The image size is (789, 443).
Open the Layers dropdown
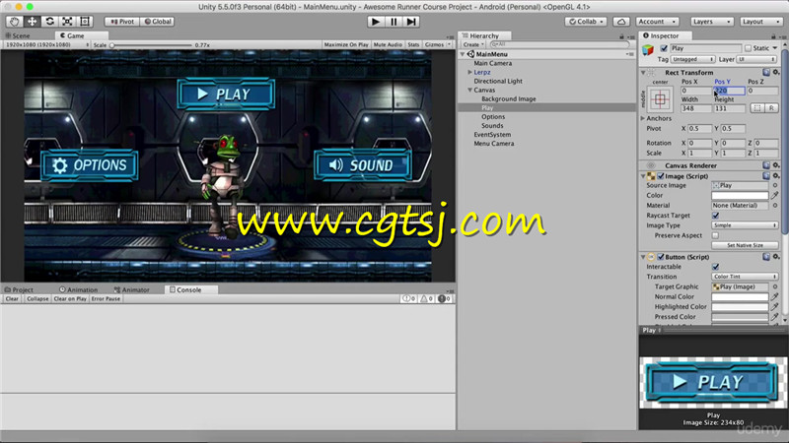coord(712,22)
